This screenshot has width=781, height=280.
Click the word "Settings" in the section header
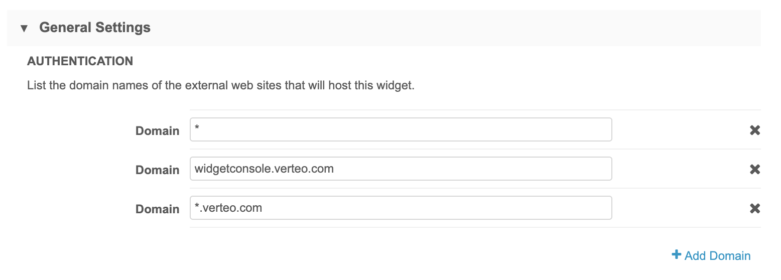pyautogui.click(x=124, y=27)
